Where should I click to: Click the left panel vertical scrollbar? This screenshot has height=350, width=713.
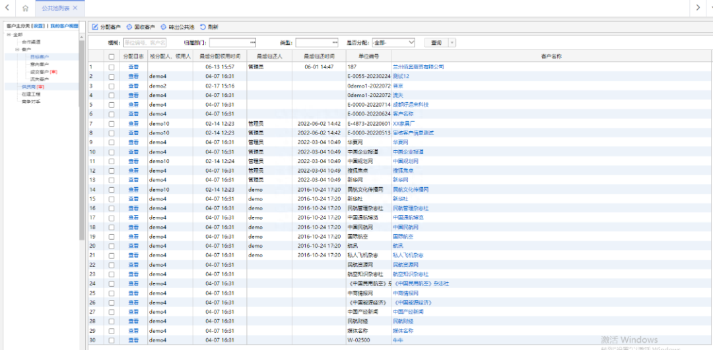pyautogui.click(x=82, y=136)
